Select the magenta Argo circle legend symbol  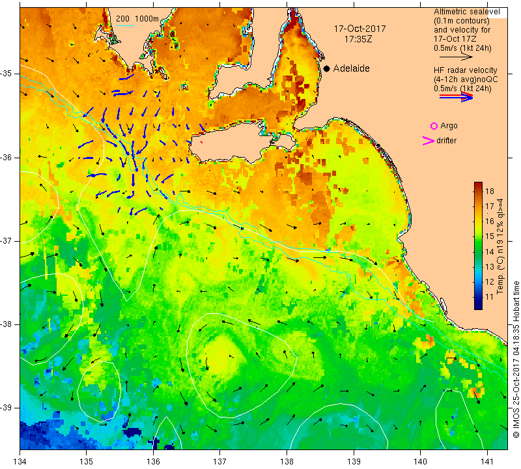click(x=434, y=126)
